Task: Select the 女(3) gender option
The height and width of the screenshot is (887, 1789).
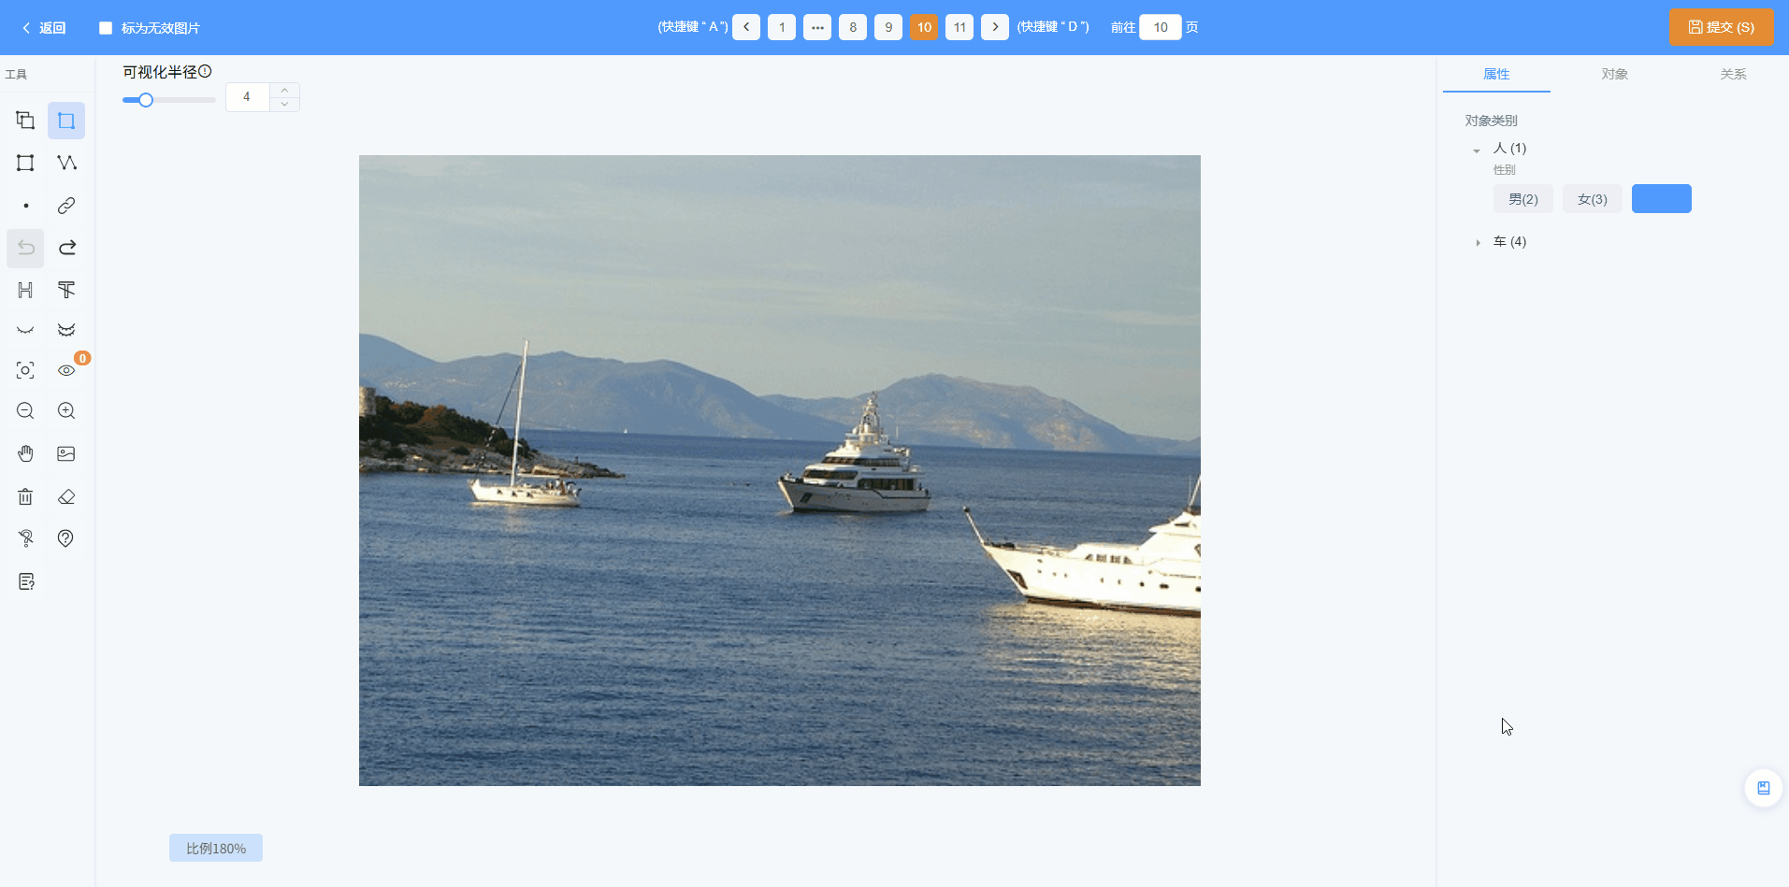Action: (1592, 199)
